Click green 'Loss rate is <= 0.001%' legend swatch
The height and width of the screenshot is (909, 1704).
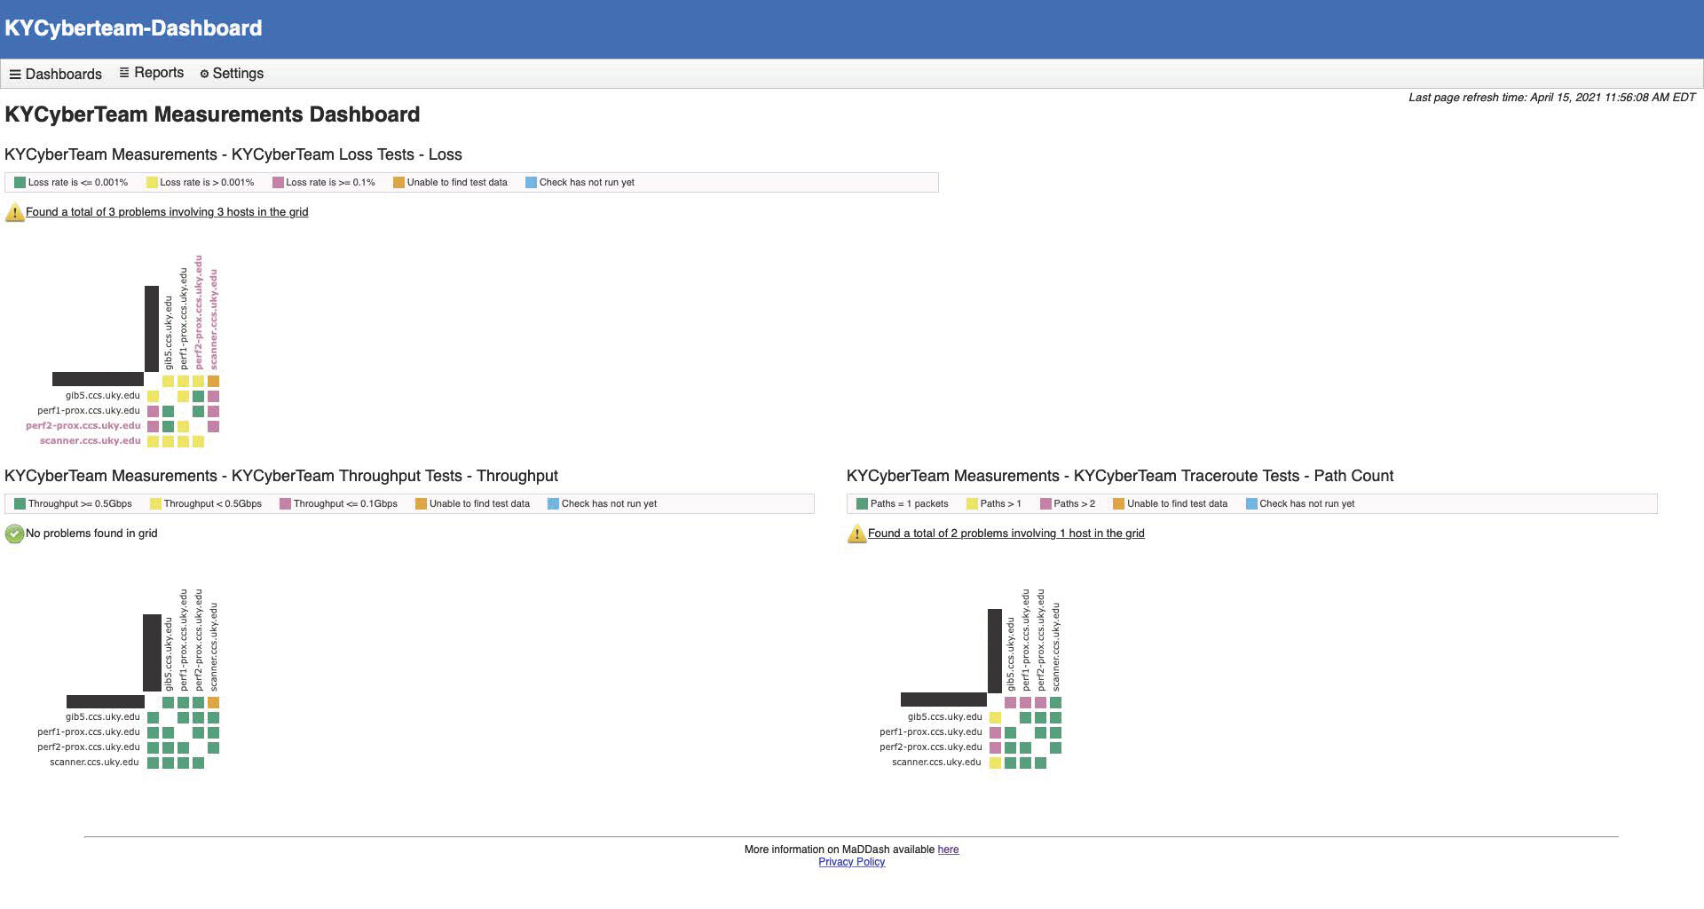pyautogui.click(x=20, y=182)
